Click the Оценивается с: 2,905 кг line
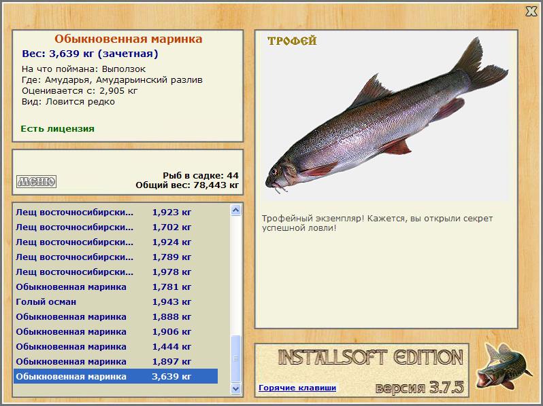 coord(80,91)
